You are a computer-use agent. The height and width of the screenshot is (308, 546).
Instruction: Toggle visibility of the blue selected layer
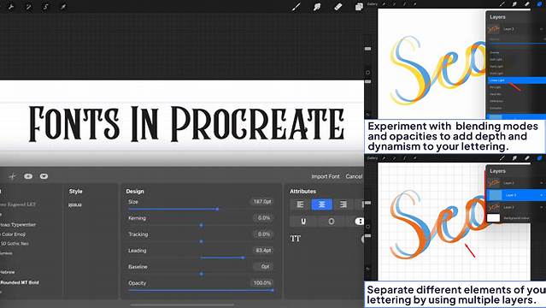click(x=542, y=195)
